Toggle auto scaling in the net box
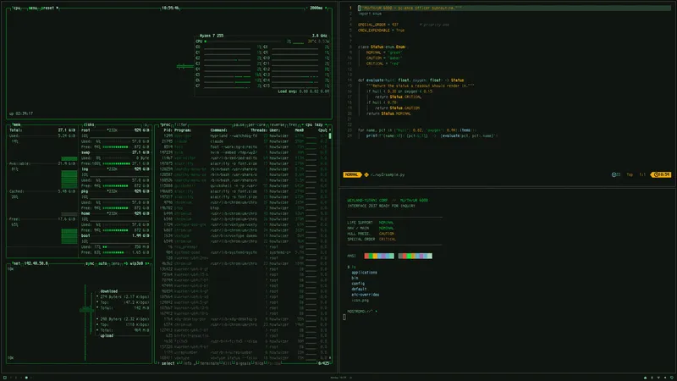 (x=102, y=263)
